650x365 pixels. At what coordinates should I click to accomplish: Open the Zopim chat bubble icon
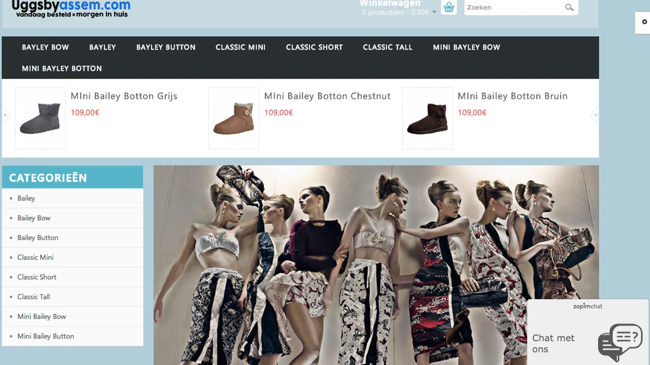click(620, 341)
